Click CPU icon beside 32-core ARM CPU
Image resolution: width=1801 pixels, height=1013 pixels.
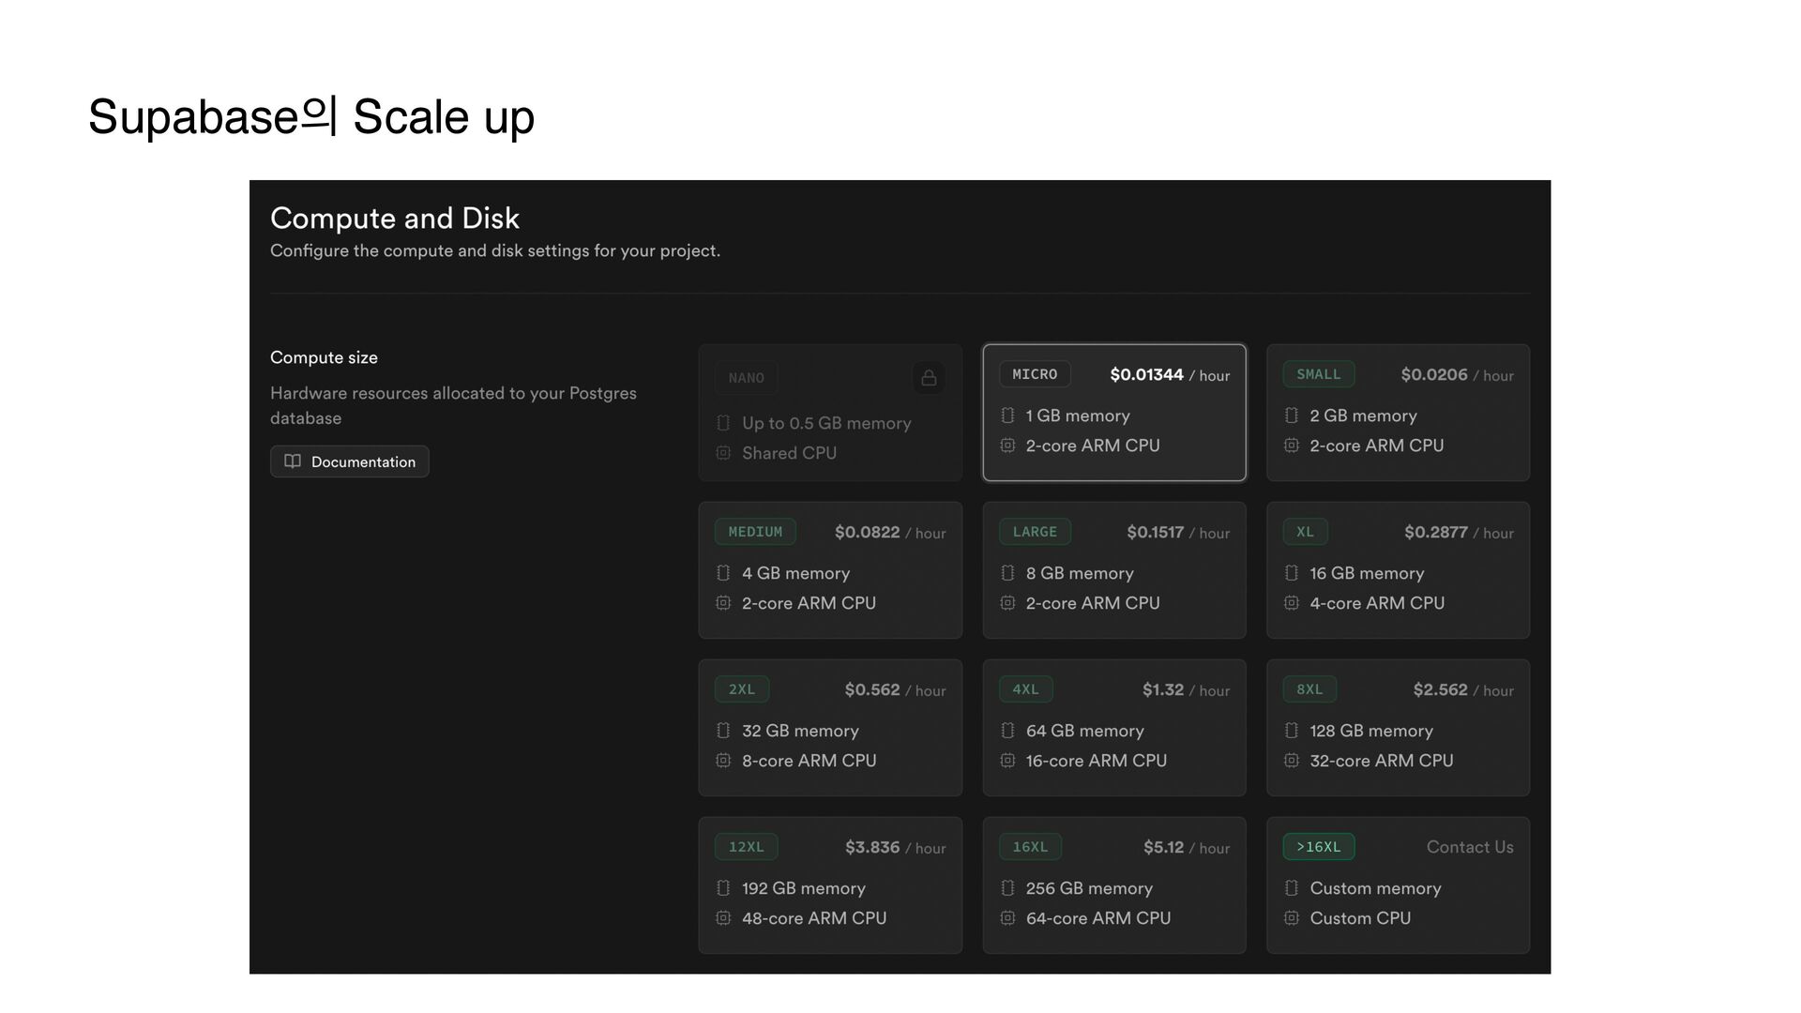coord(1292,761)
